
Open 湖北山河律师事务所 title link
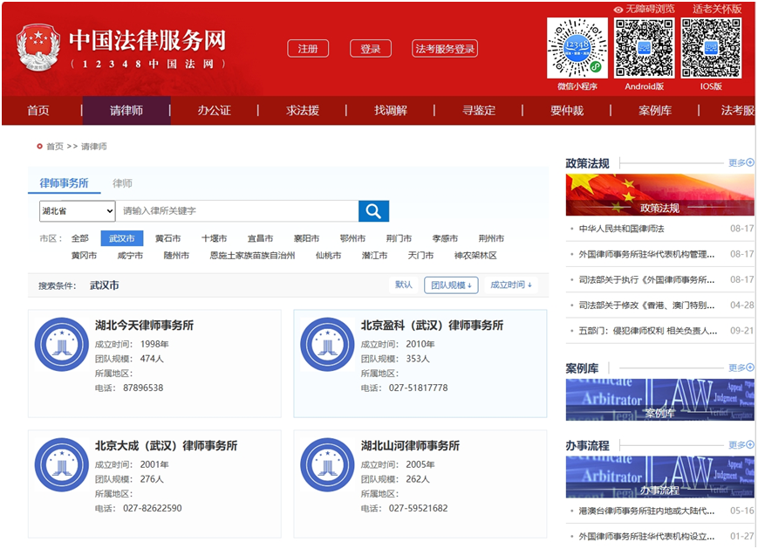point(410,446)
